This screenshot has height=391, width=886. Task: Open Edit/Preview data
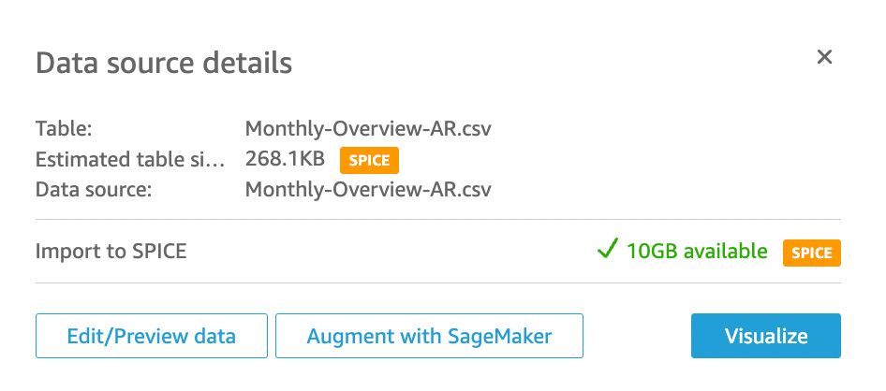pyautogui.click(x=152, y=336)
